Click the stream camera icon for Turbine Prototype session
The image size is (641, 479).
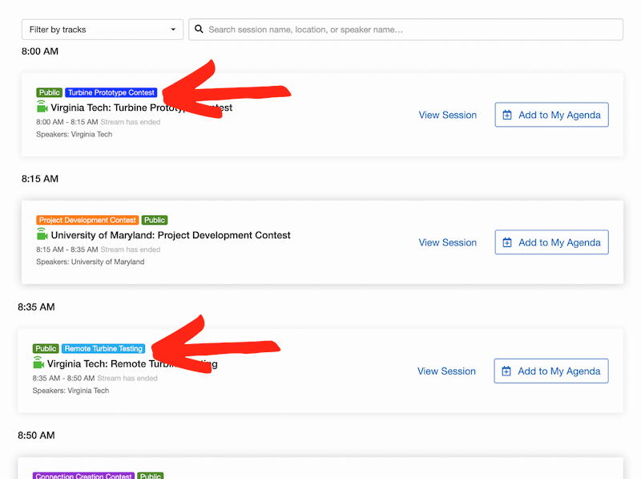(x=42, y=107)
